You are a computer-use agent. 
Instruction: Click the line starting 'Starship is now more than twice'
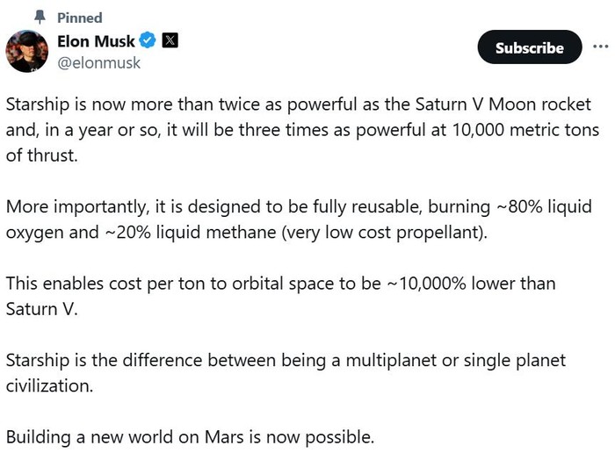(x=299, y=104)
